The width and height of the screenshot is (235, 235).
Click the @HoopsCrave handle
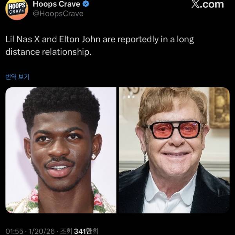click(58, 14)
